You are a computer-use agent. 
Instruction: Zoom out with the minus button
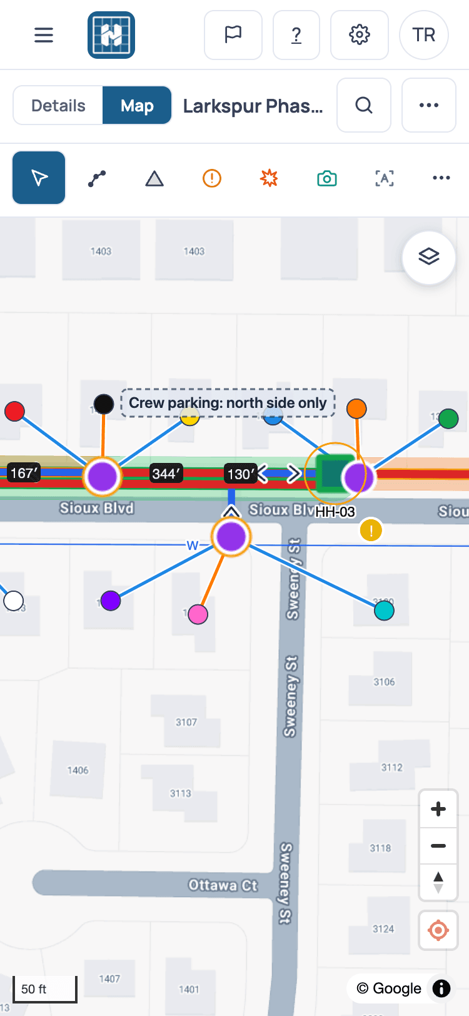[x=438, y=846]
